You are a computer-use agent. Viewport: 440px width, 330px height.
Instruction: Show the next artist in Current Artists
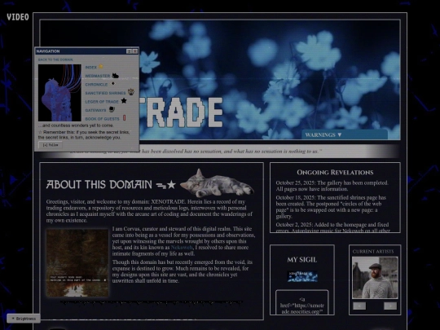pos(390,306)
